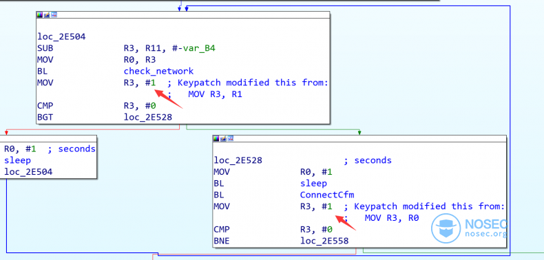Select the BGT mnemonic
Screen dimensions: 544x260
coord(45,117)
